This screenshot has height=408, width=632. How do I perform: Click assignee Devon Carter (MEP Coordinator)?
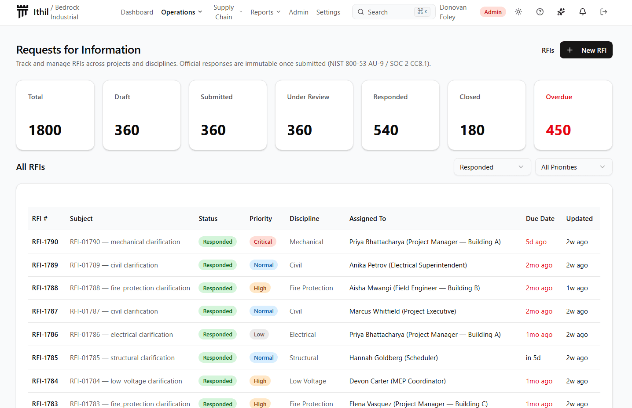(x=397, y=381)
